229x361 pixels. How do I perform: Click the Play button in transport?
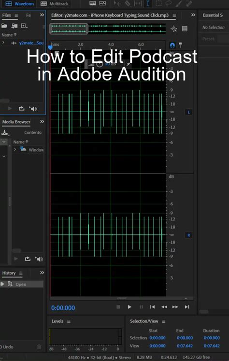pos(129,307)
